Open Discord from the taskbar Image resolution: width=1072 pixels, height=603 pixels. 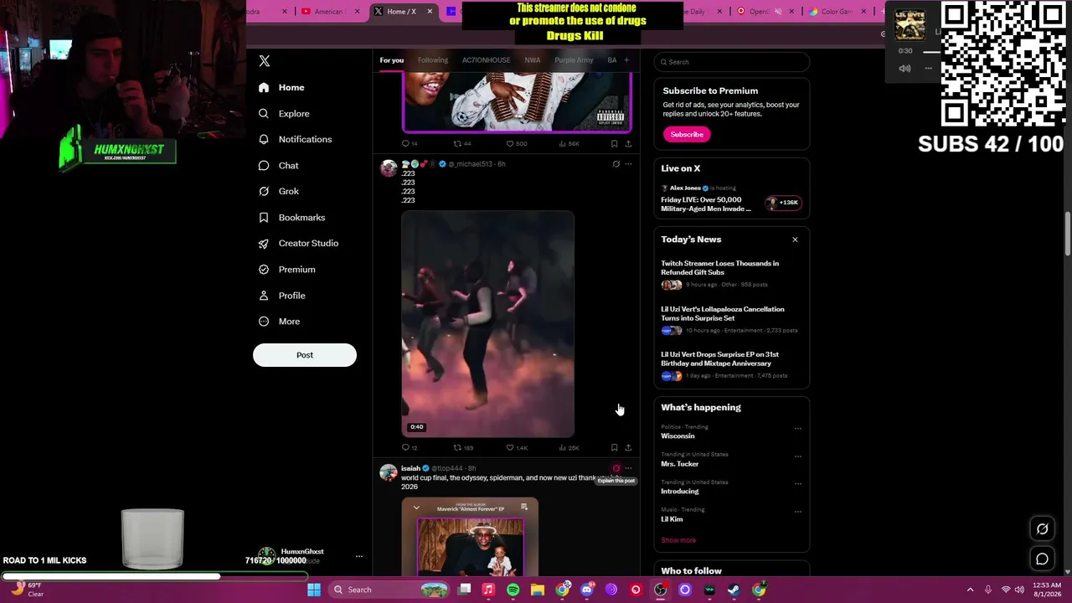coord(586,590)
